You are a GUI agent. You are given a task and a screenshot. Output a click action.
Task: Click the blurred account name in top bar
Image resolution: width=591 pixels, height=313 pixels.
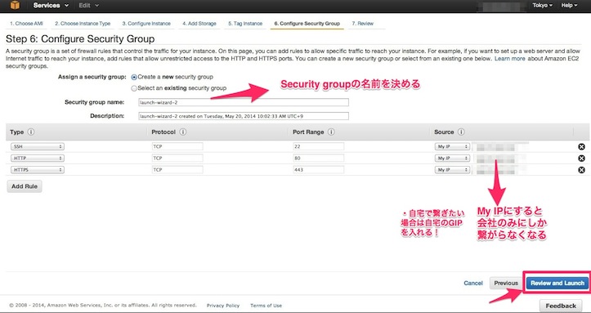pyautogui.click(x=501, y=6)
